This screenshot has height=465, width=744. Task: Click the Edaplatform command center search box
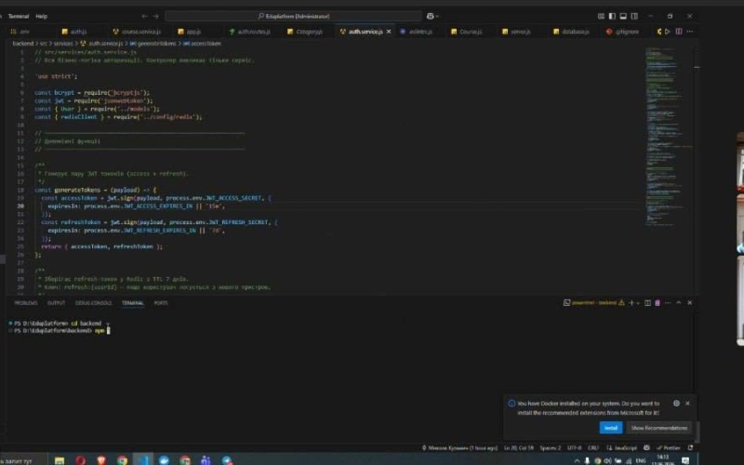[x=293, y=16]
